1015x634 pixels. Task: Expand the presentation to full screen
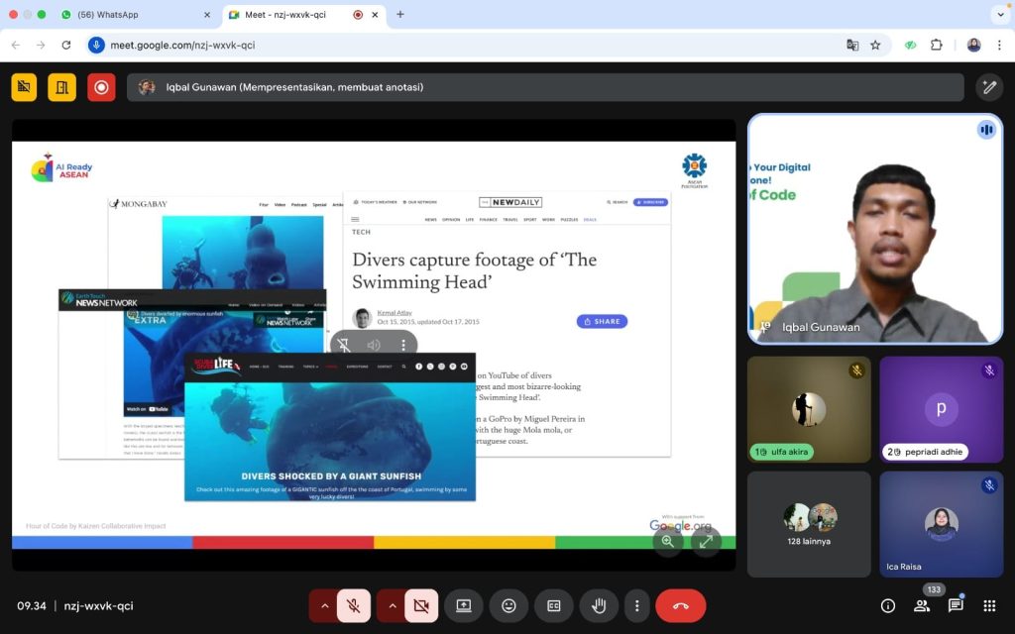coord(706,542)
